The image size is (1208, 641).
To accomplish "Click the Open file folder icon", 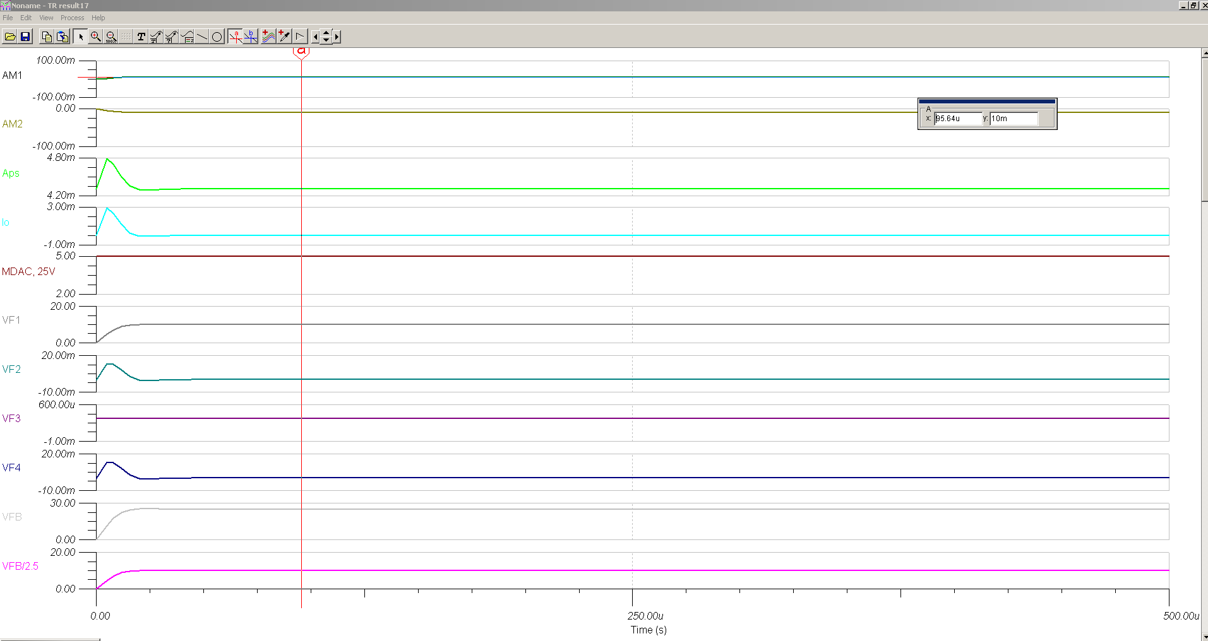I will (10, 37).
